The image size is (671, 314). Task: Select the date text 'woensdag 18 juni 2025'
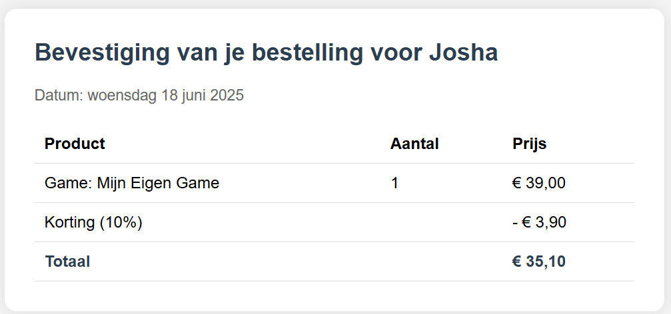point(166,95)
